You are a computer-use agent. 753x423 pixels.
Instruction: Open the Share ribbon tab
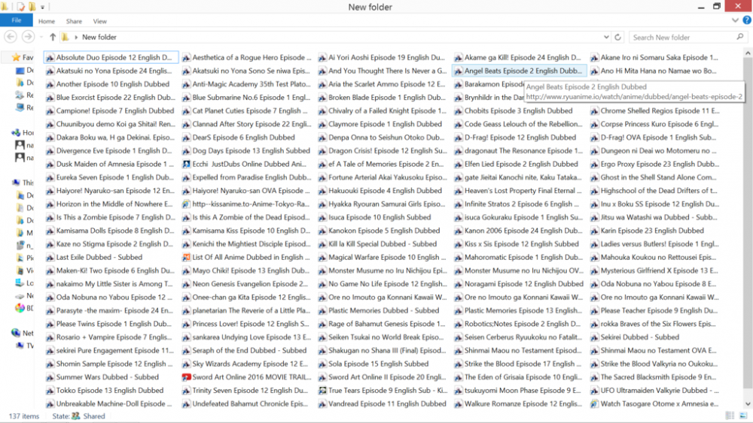[x=74, y=21]
